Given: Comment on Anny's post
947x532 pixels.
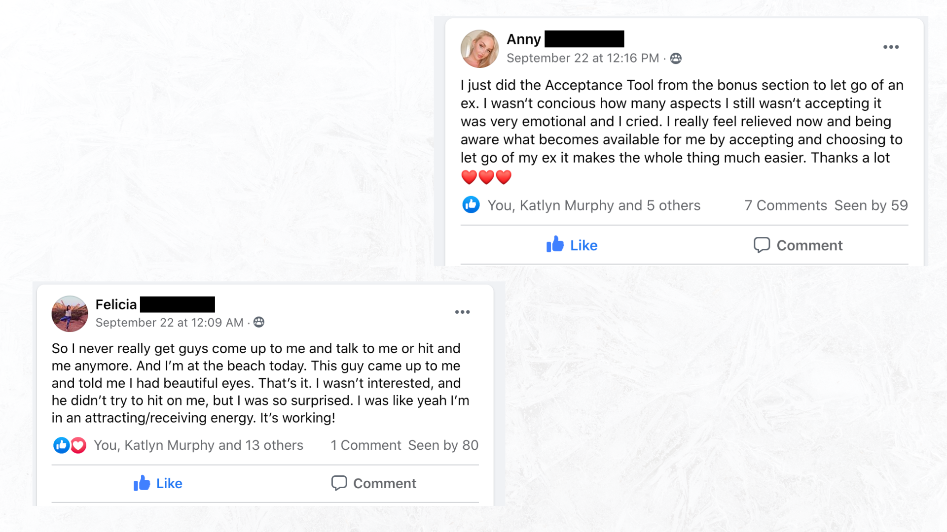Looking at the screenshot, I should (x=798, y=245).
